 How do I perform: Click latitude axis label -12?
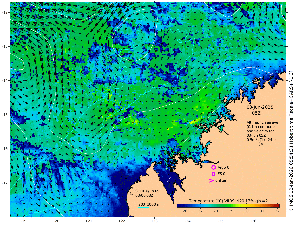5,12
